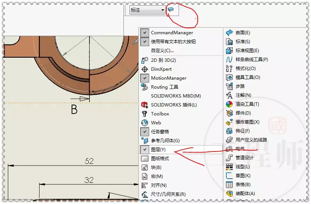
Task: Enable the 块(B) toolbar icon
Action: click(145, 168)
